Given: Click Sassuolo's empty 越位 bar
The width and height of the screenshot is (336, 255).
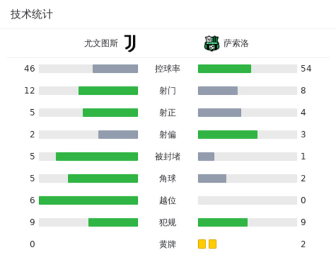Looking at the screenshot, I should pos(248,200).
